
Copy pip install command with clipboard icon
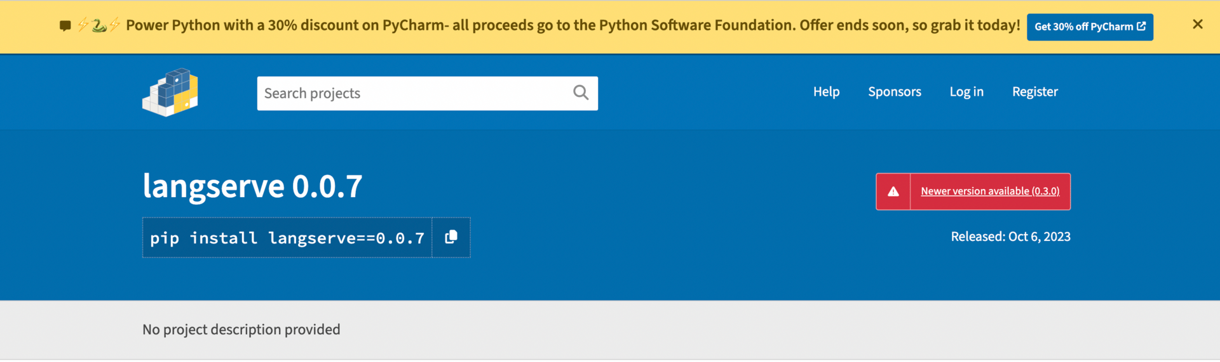click(451, 237)
